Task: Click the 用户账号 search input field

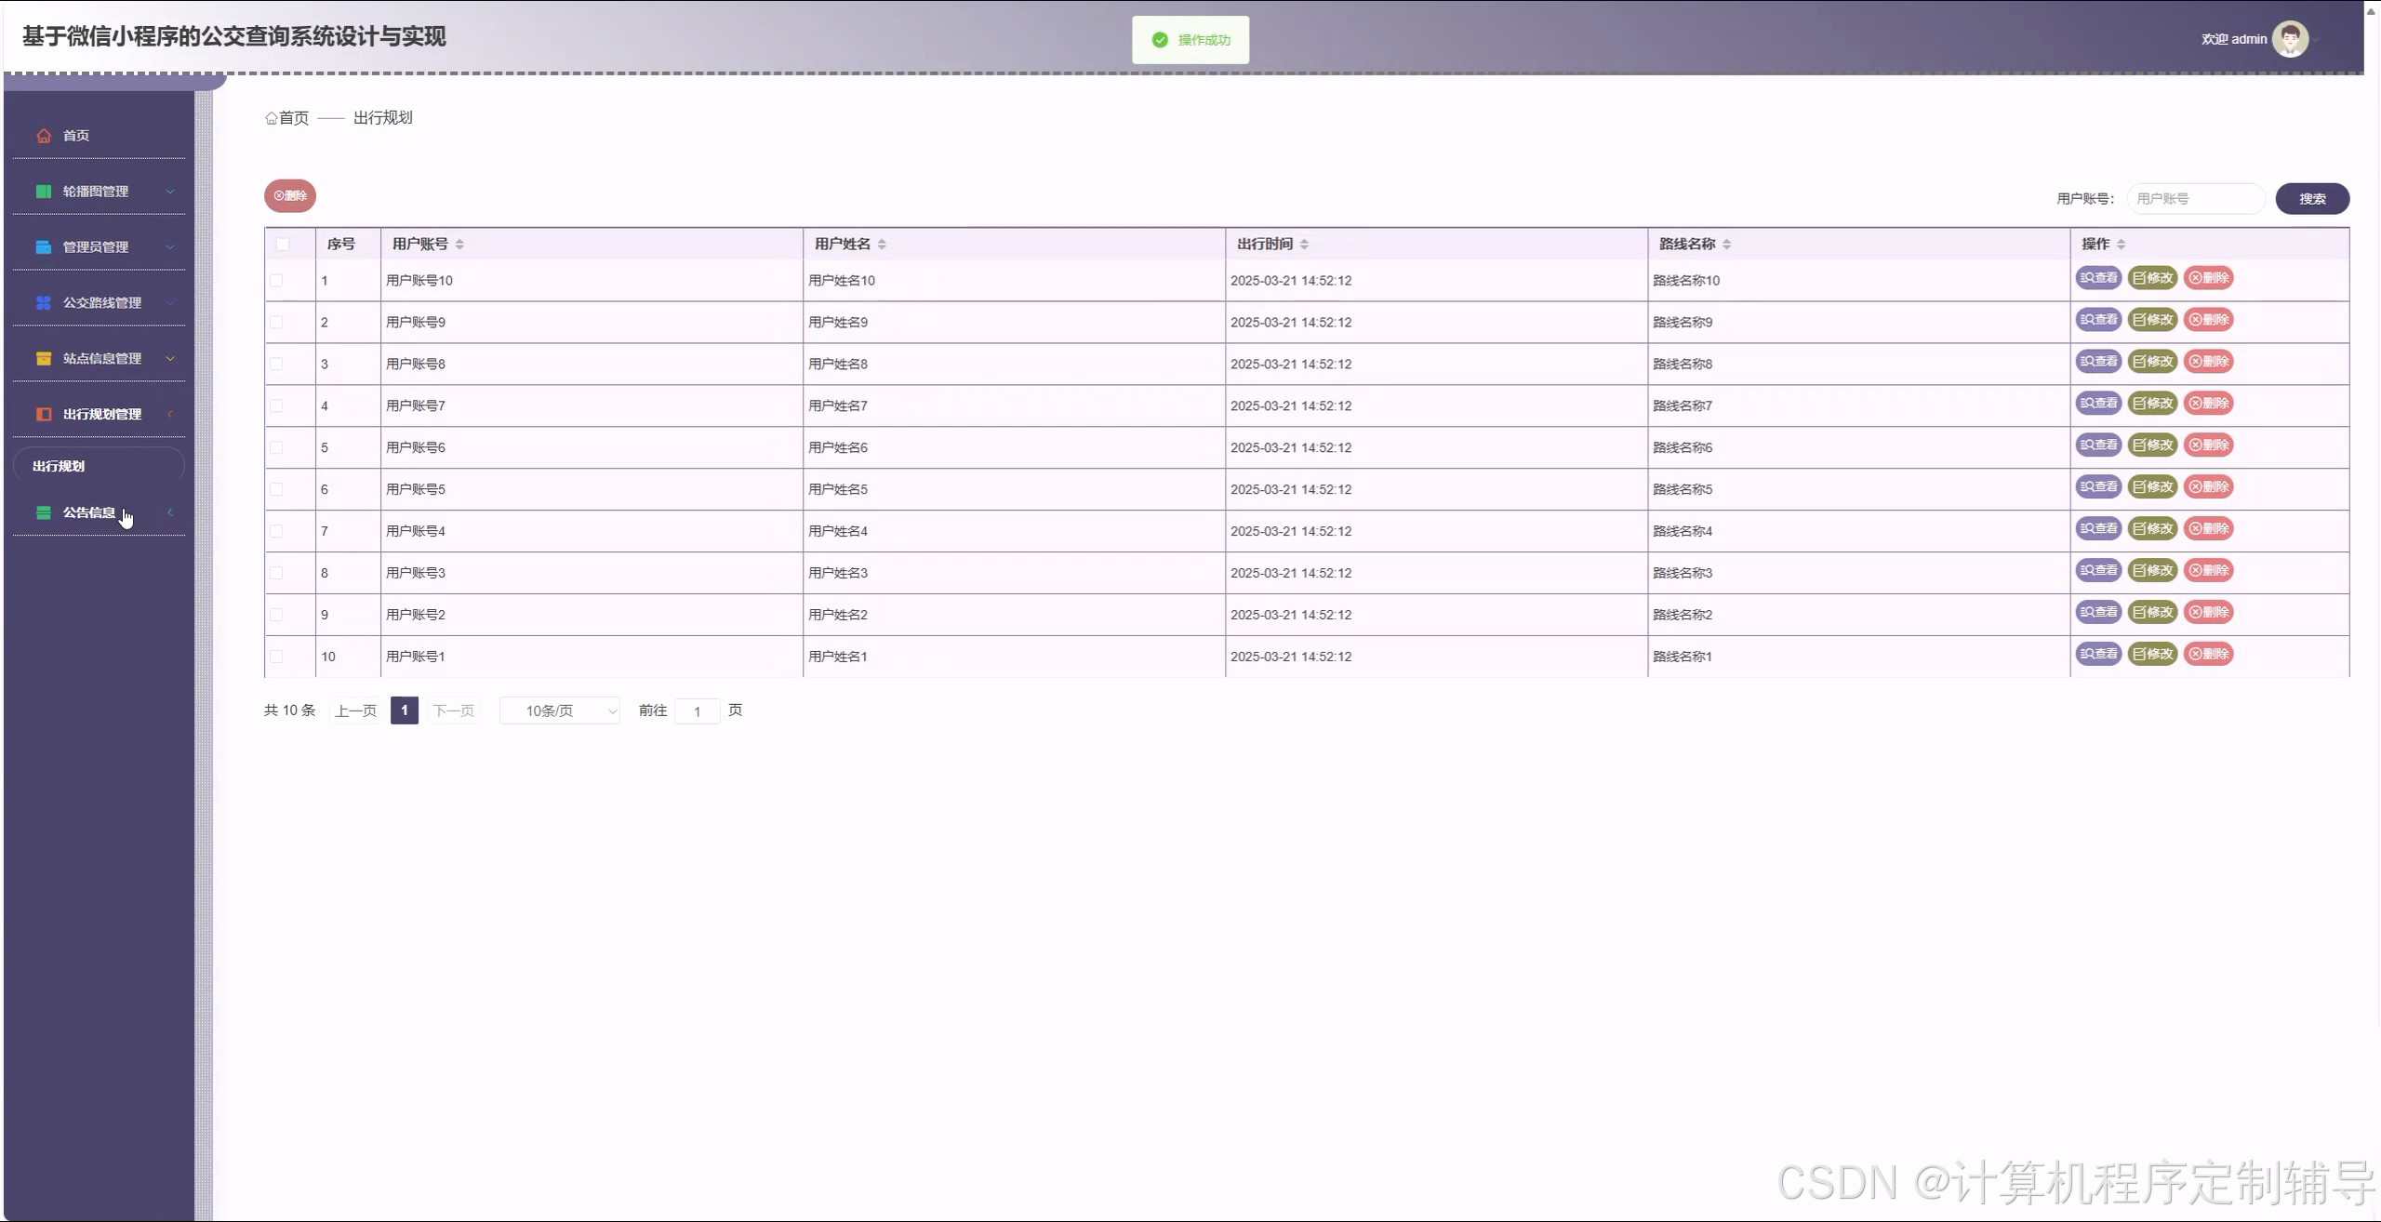Action: point(2195,199)
